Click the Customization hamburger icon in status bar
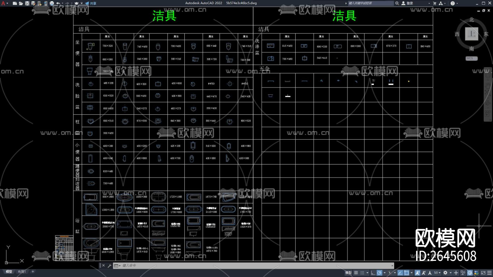The image size is (493, 277). (x=489, y=273)
